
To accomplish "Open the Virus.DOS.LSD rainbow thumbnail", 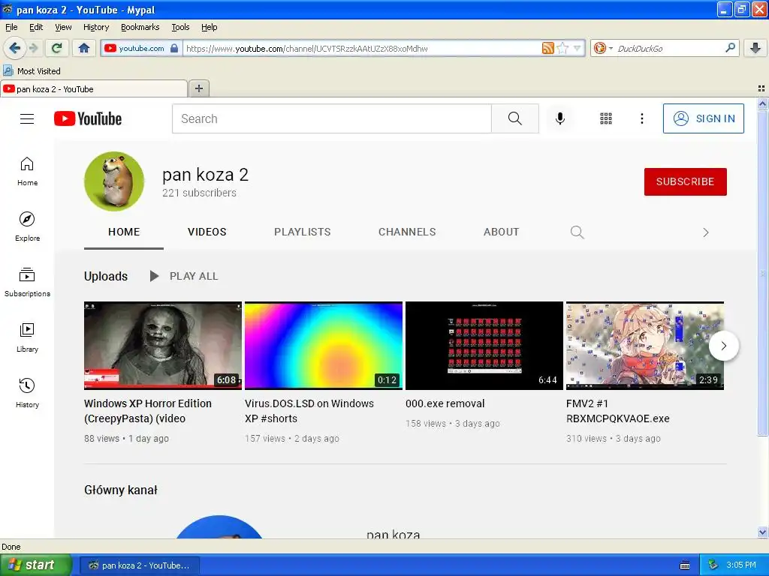I will (x=324, y=345).
